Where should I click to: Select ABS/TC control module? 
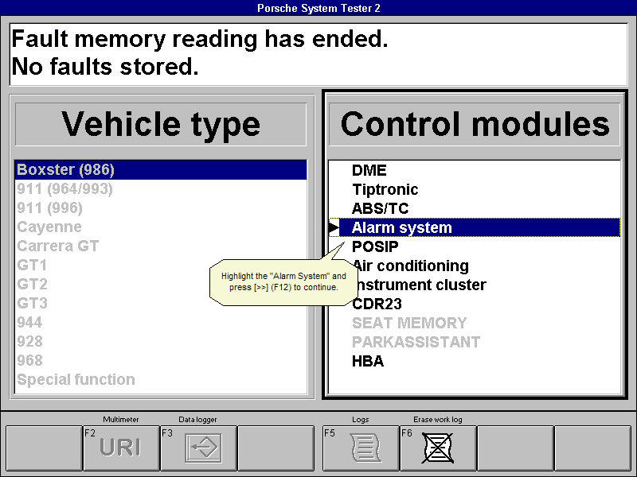(x=379, y=208)
